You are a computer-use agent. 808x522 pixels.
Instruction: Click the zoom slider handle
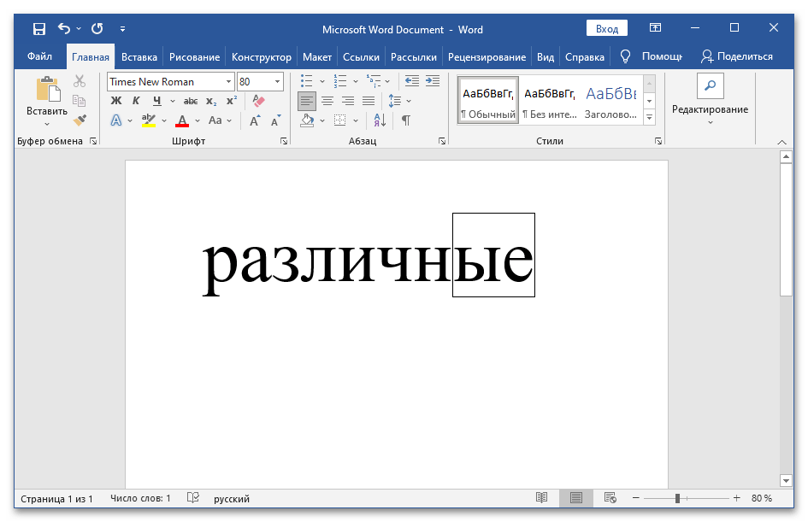[x=678, y=498]
